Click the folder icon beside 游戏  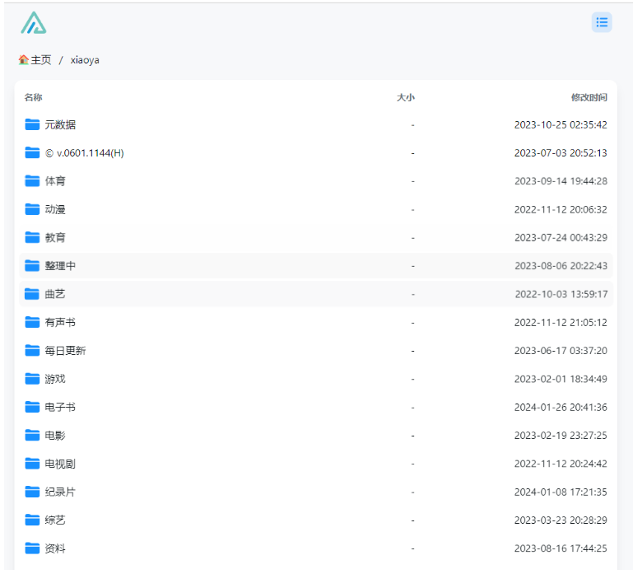(x=32, y=379)
